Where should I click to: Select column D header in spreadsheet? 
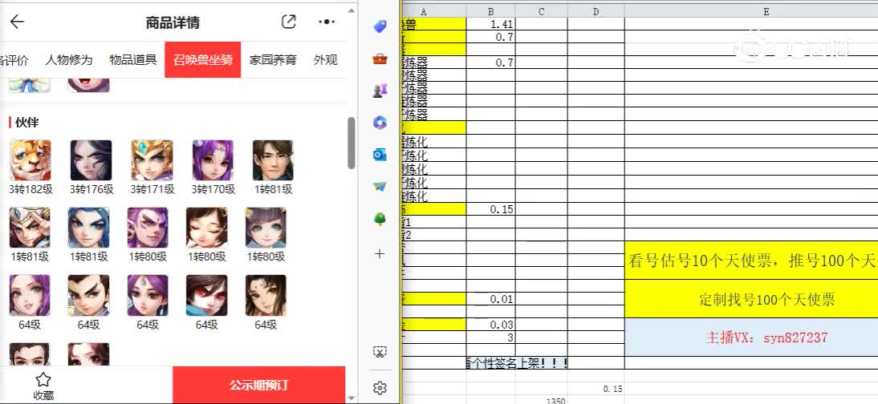pos(595,11)
